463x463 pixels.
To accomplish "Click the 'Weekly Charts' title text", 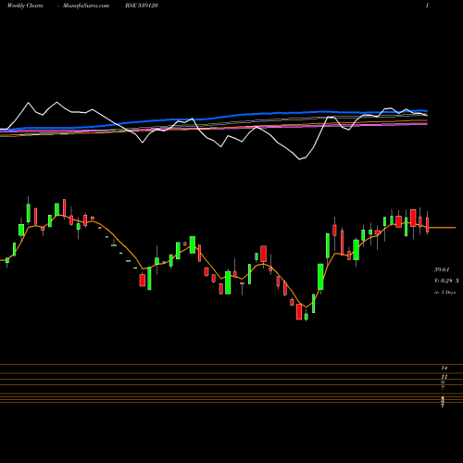I will click(x=25, y=6).
